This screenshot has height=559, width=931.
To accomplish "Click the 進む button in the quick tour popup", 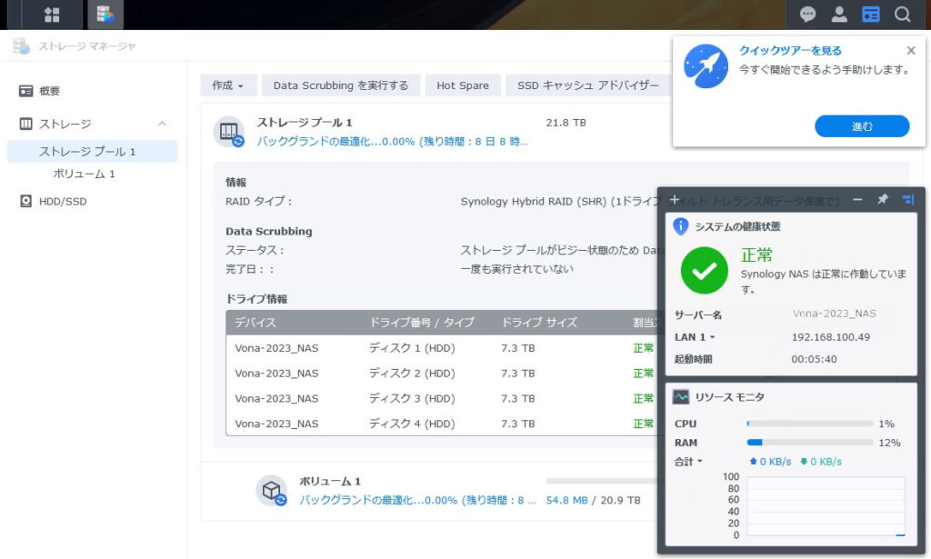I will point(862,125).
